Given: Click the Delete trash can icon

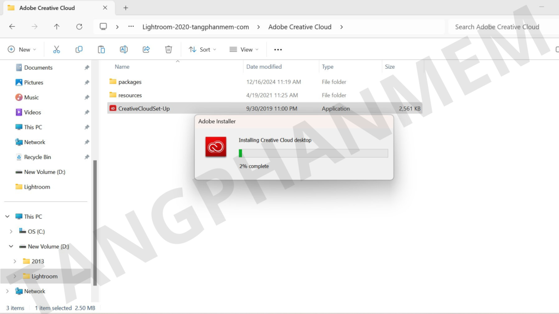Looking at the screenshot, I should click(169, 50).
